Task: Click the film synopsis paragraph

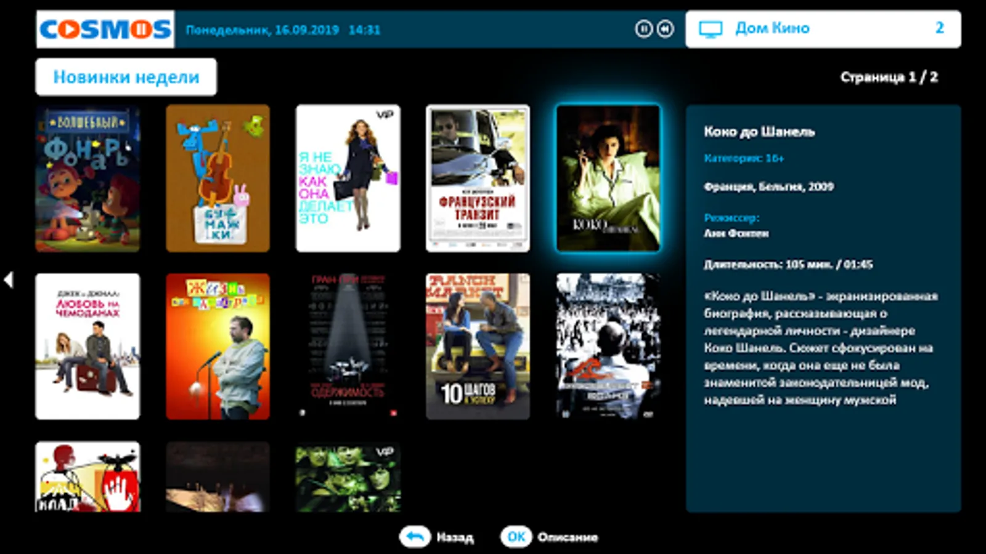Action: tap(821, 348)
